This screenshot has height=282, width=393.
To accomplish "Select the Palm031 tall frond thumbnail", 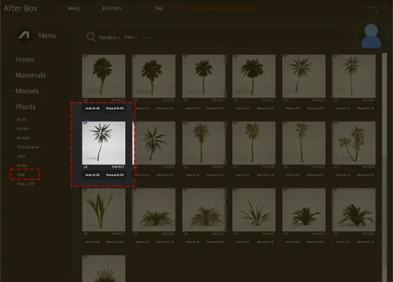I will point(104,210).
